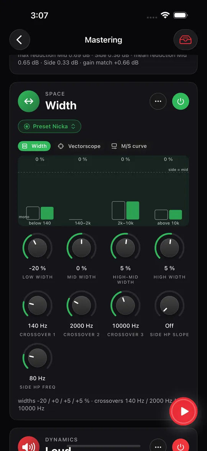Screen dimensions: 207x451
Task: Open the Preset Nicka dropdown
Action: click(49, 126)
